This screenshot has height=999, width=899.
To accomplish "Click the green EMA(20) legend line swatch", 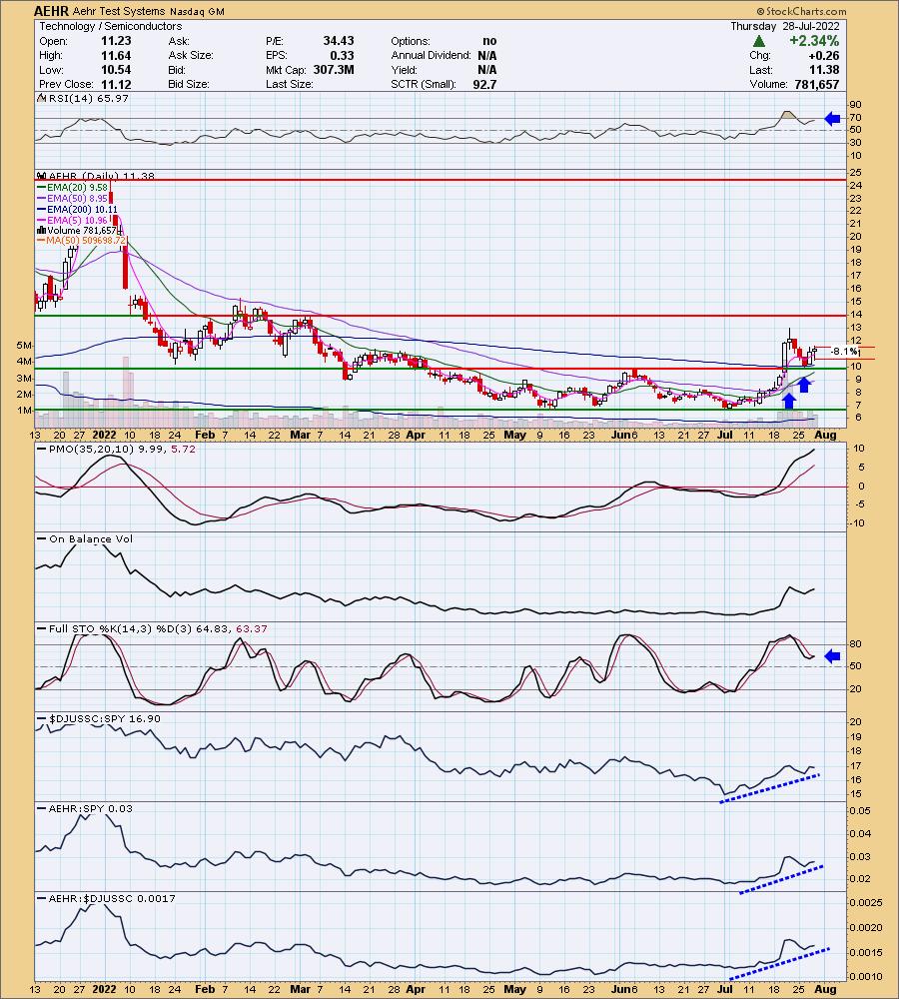I will pyautogui.click(x=41, y=188).
